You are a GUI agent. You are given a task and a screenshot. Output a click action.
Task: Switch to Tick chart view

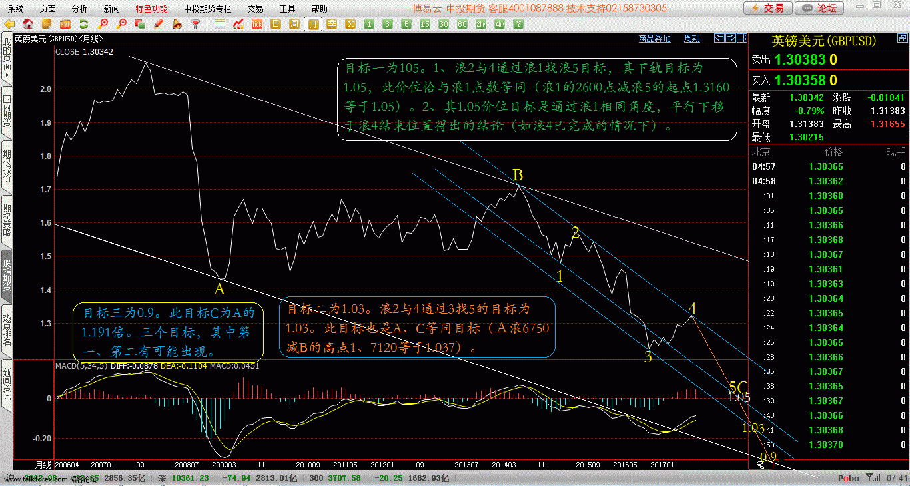257,24
